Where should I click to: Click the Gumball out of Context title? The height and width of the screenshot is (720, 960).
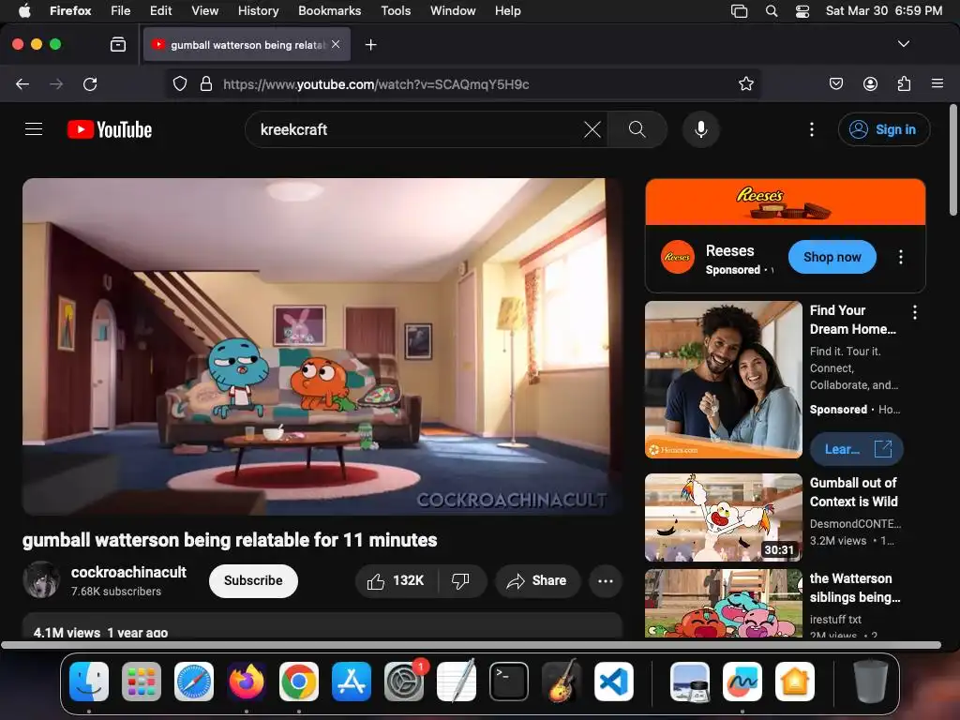[853, 492]
